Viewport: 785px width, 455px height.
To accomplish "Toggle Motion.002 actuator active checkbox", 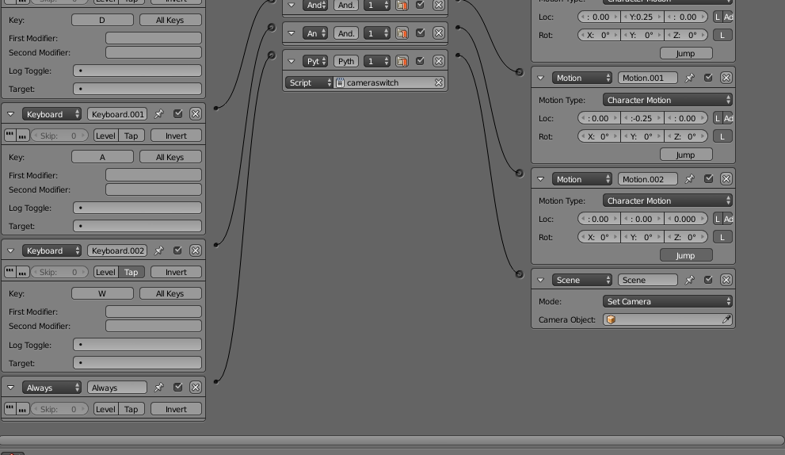I will (708, 179).
